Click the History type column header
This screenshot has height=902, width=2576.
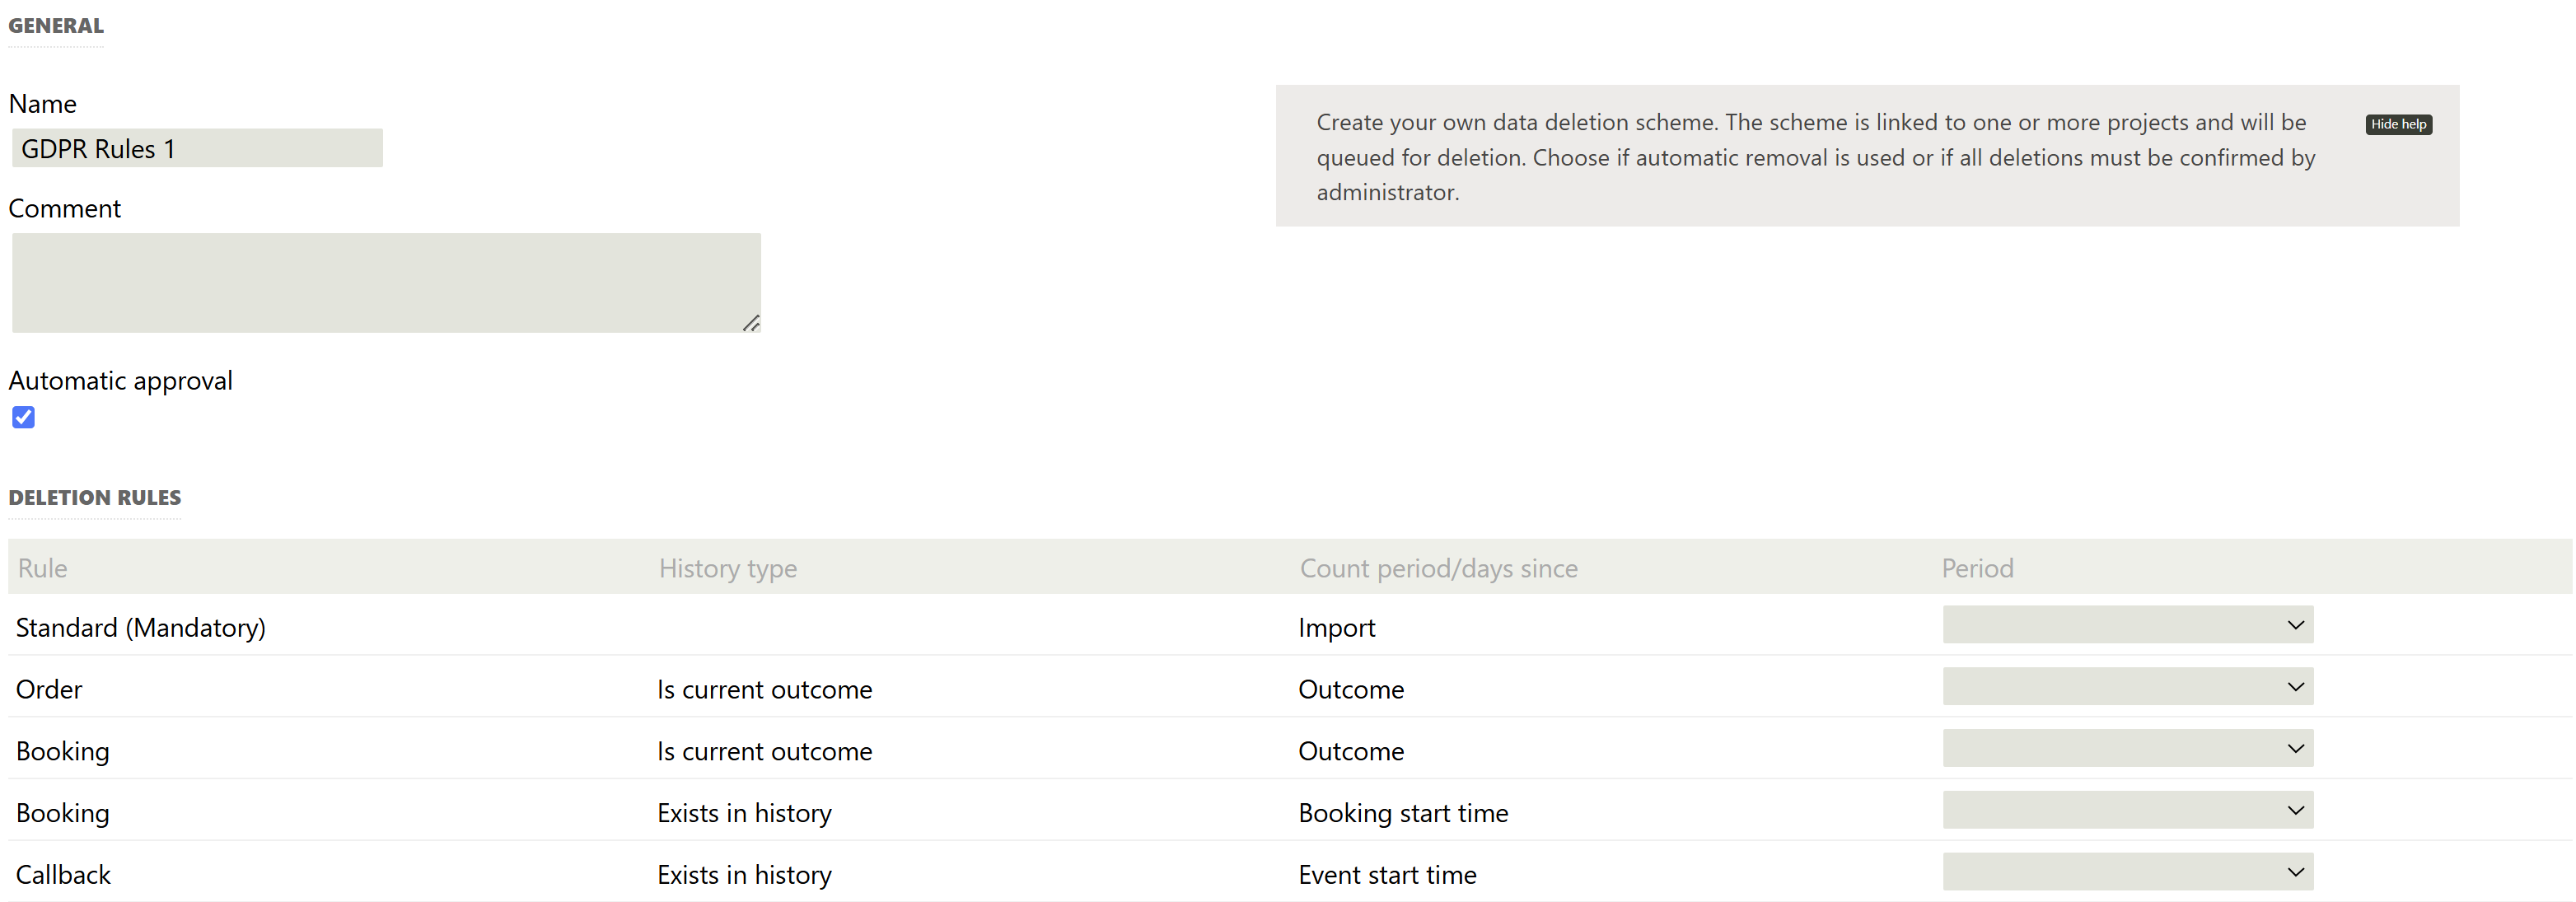[727, 568]
